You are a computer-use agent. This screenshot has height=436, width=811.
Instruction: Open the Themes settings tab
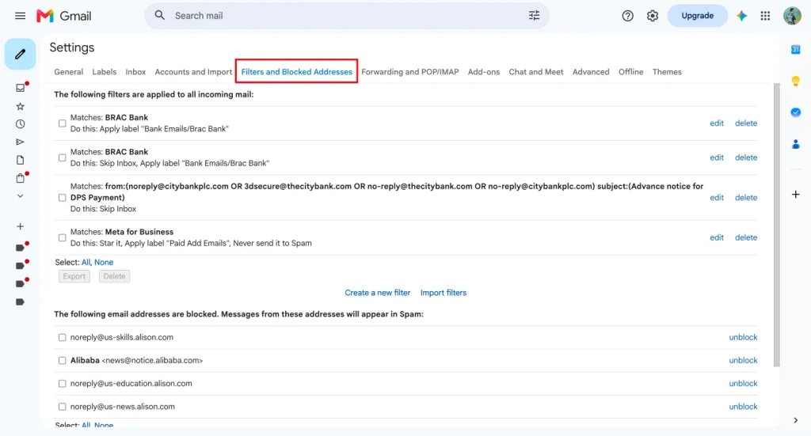(667, 72)
